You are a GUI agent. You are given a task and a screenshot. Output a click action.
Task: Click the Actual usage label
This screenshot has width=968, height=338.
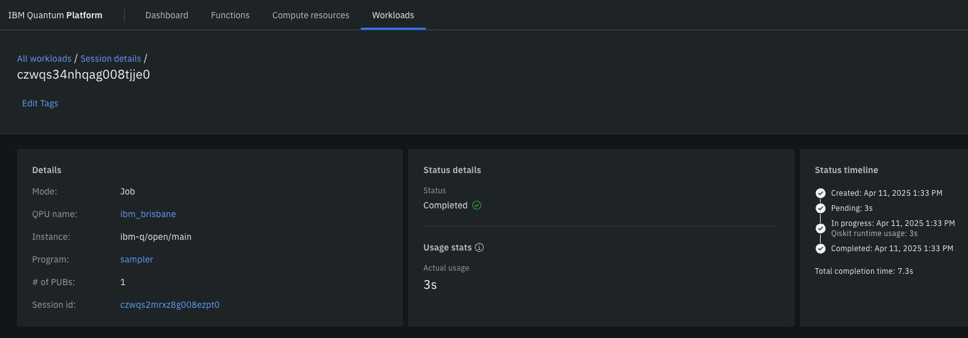446,268
